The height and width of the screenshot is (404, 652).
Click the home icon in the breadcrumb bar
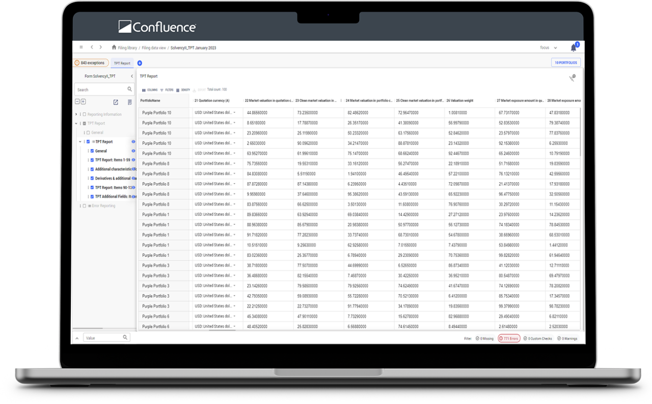[113, 47]
